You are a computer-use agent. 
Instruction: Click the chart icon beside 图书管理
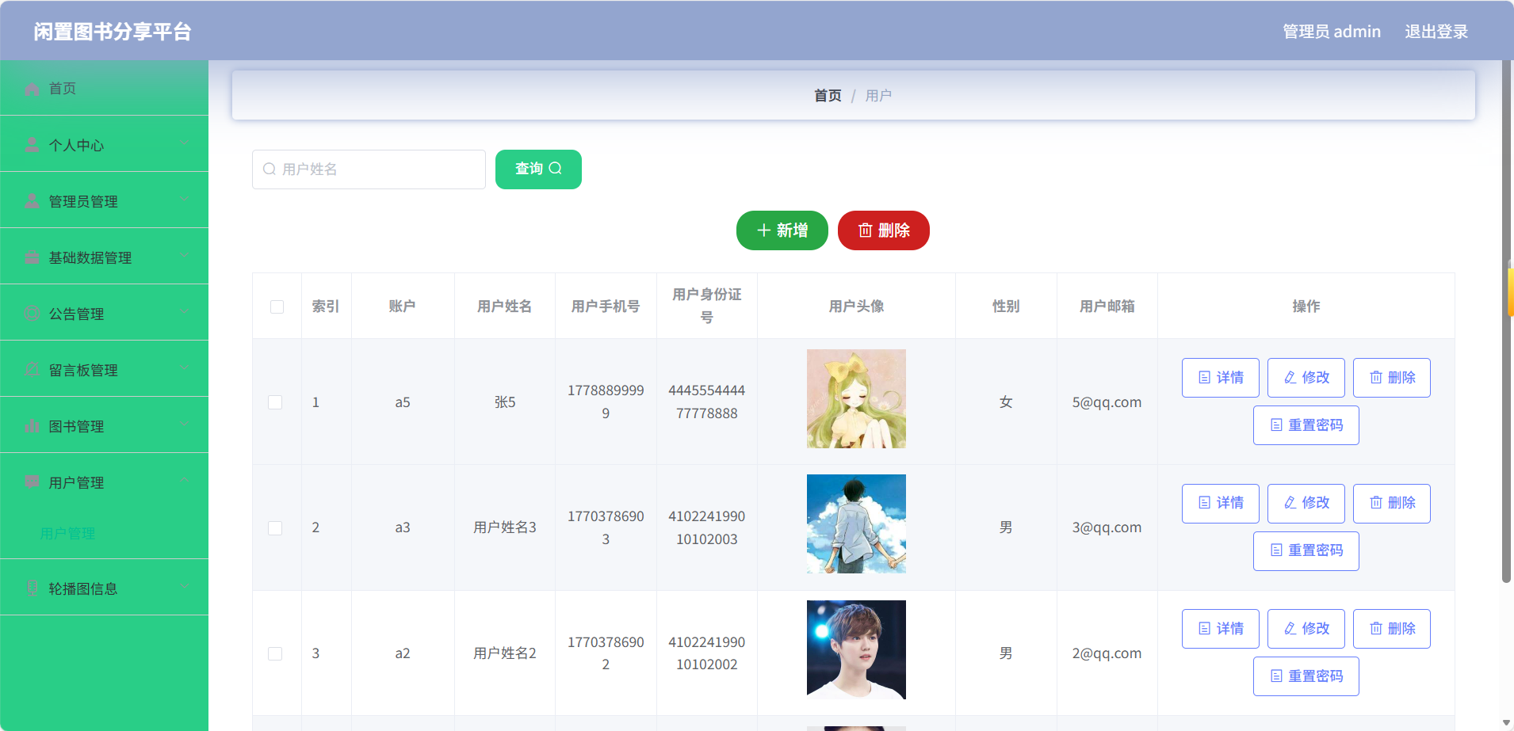pyautogui.click(x=32, y=426)
